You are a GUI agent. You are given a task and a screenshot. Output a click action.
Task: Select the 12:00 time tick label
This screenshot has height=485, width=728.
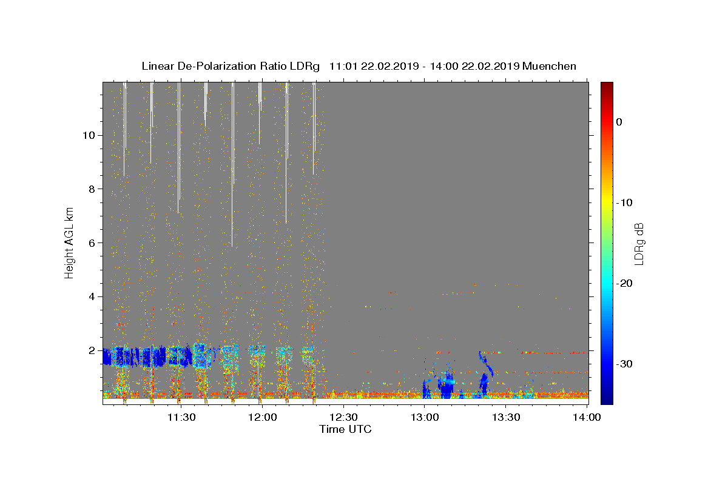tap(262, 417)
